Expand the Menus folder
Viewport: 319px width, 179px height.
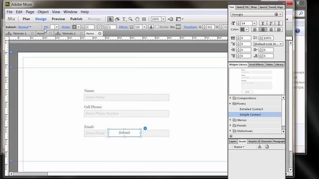tap(230, 120)
